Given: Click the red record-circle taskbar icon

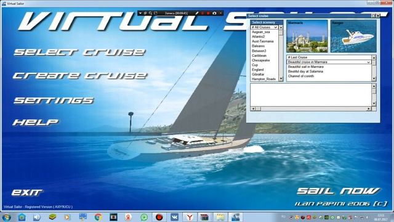Looking at the screenshot, I should 159,217.
